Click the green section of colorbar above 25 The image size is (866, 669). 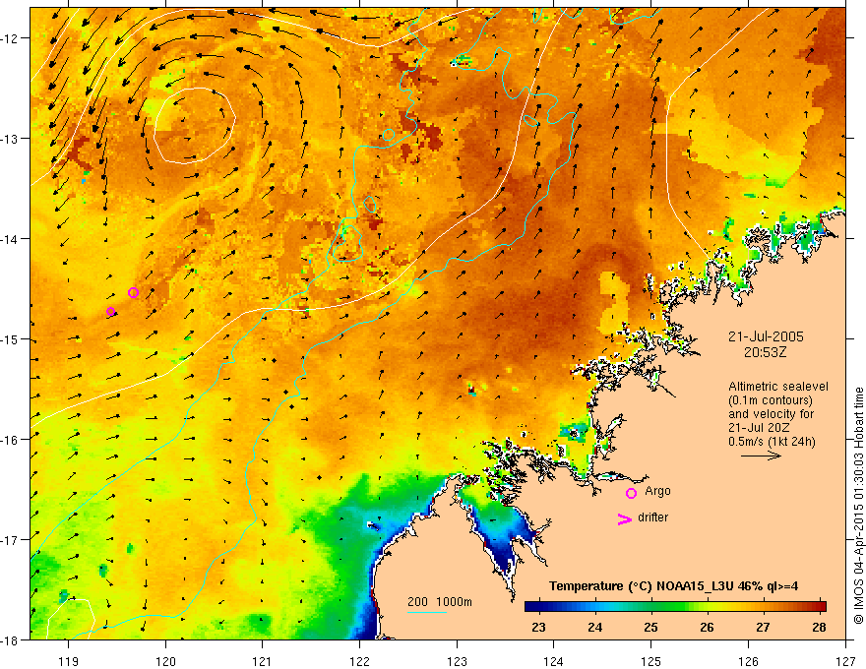[651, 607]
